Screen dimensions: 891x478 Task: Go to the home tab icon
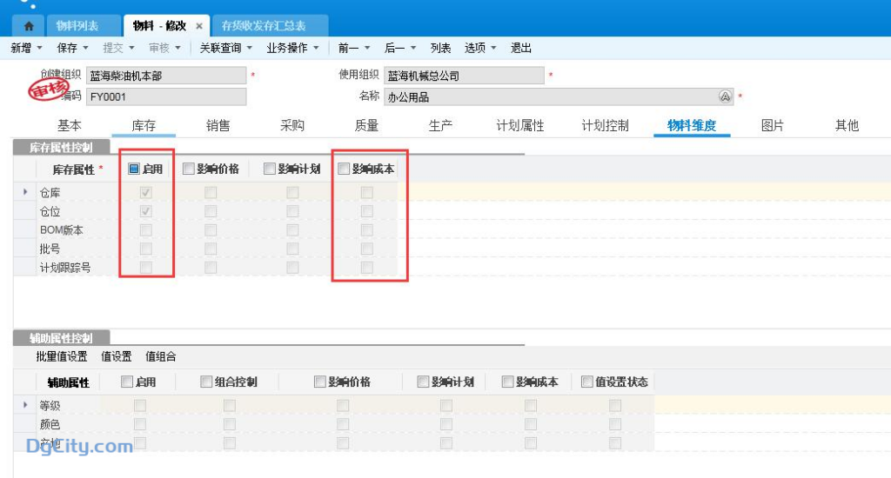29,26
